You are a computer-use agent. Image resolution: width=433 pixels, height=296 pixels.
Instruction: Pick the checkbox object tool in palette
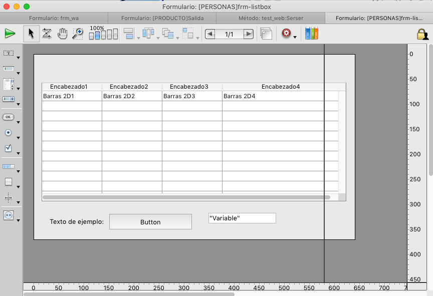click(x=9, y=148)
